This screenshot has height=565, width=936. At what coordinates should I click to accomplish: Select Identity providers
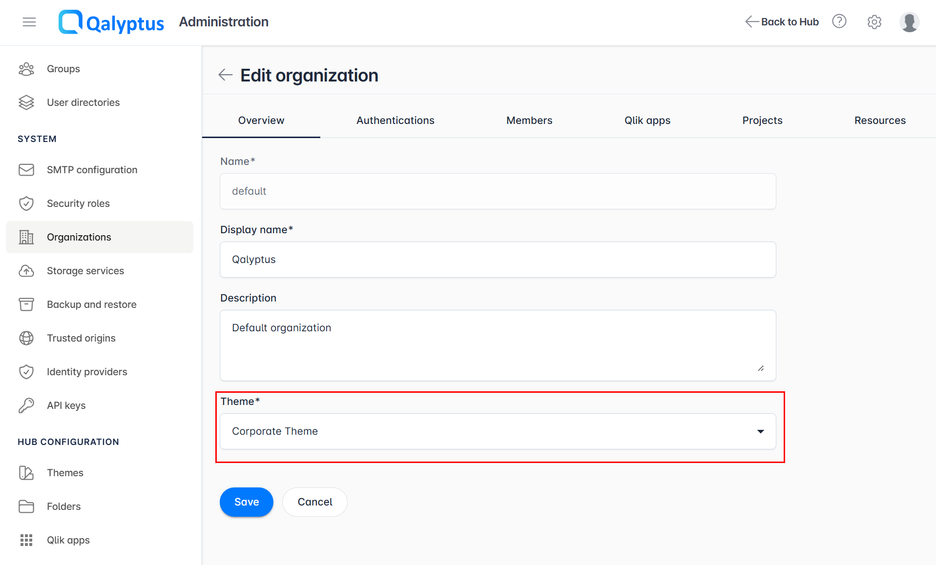pyautogui.click(x=86, y=371)
